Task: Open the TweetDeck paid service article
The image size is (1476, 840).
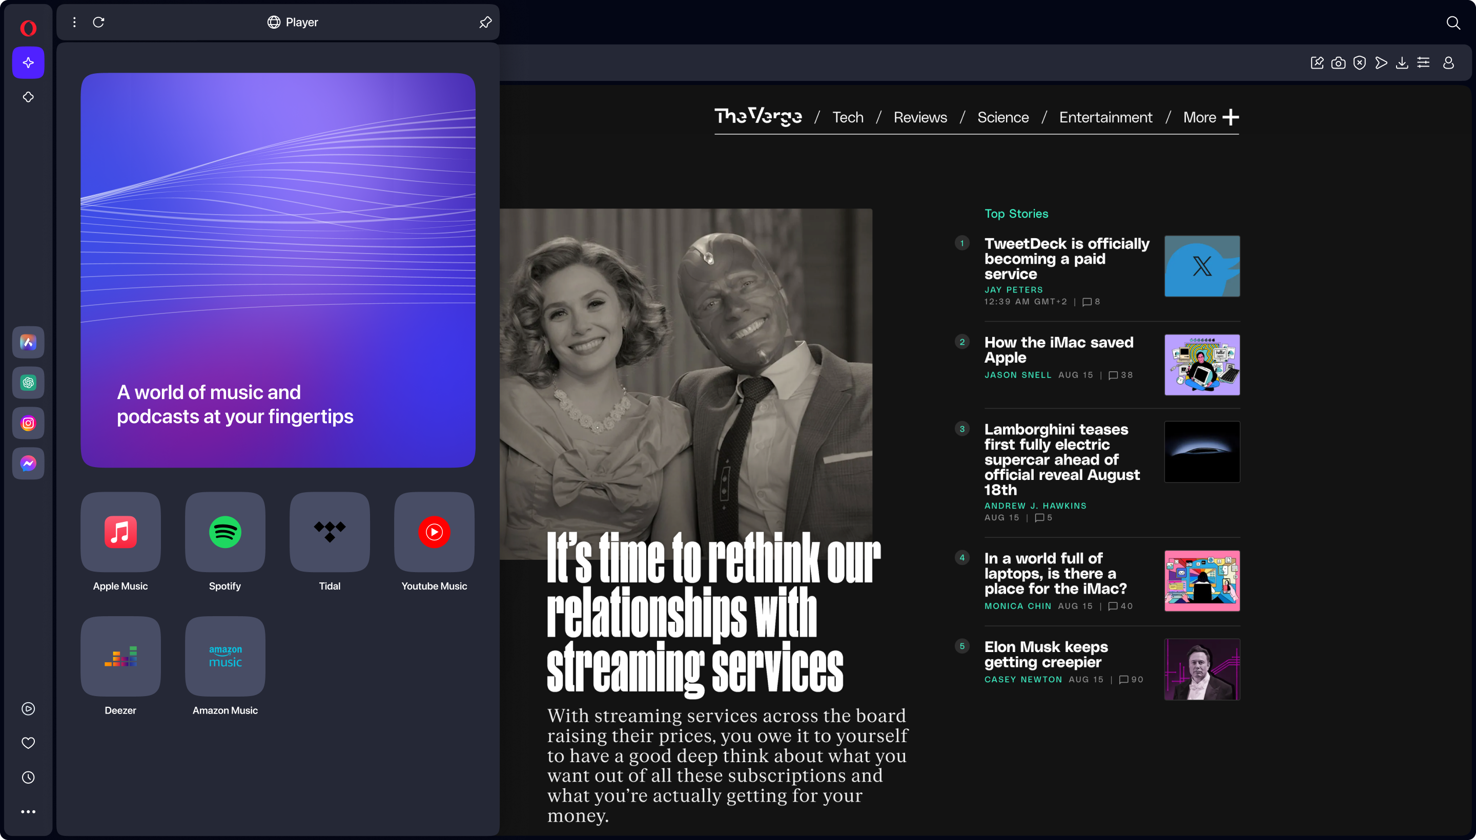Action: pyautogui.click(x=1067, y=259)
